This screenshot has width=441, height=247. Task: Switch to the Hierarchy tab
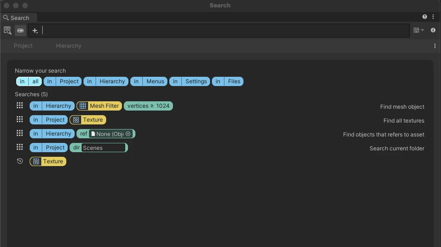coord(69,46)
